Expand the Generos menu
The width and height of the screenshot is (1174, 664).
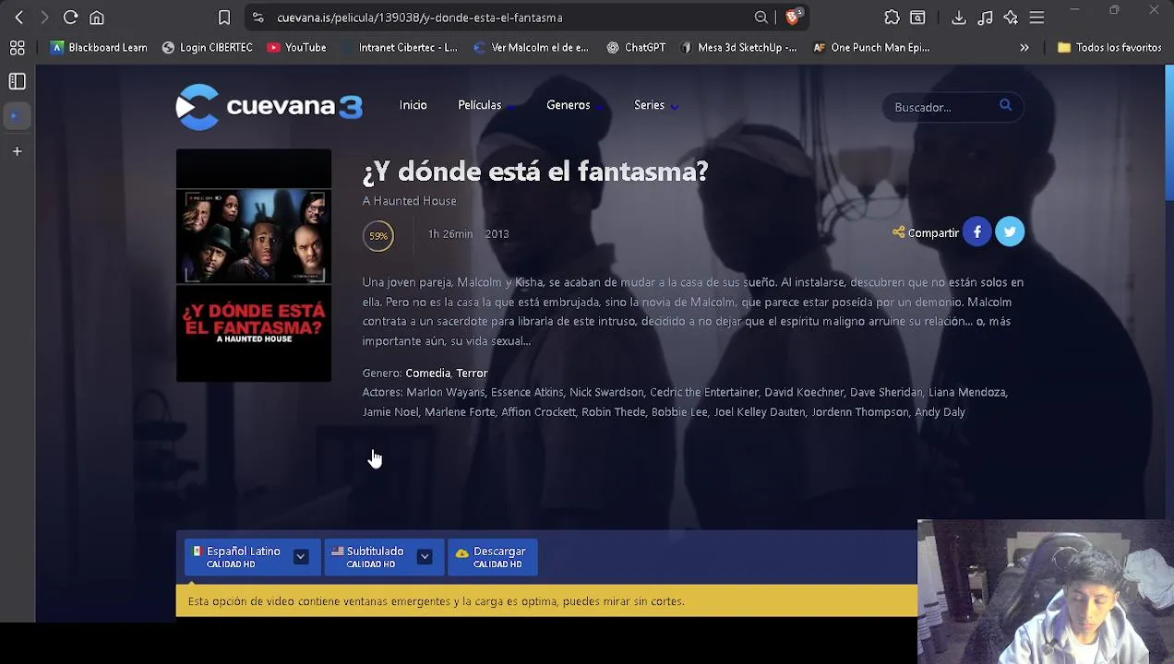tap(574, 105)
